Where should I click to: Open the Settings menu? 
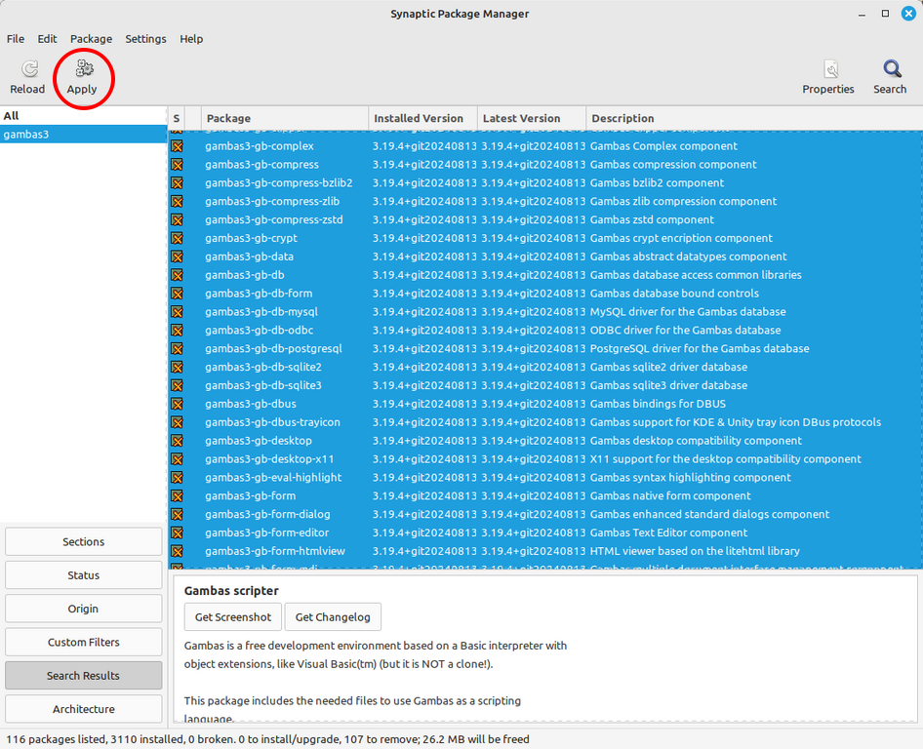(145, 39)
